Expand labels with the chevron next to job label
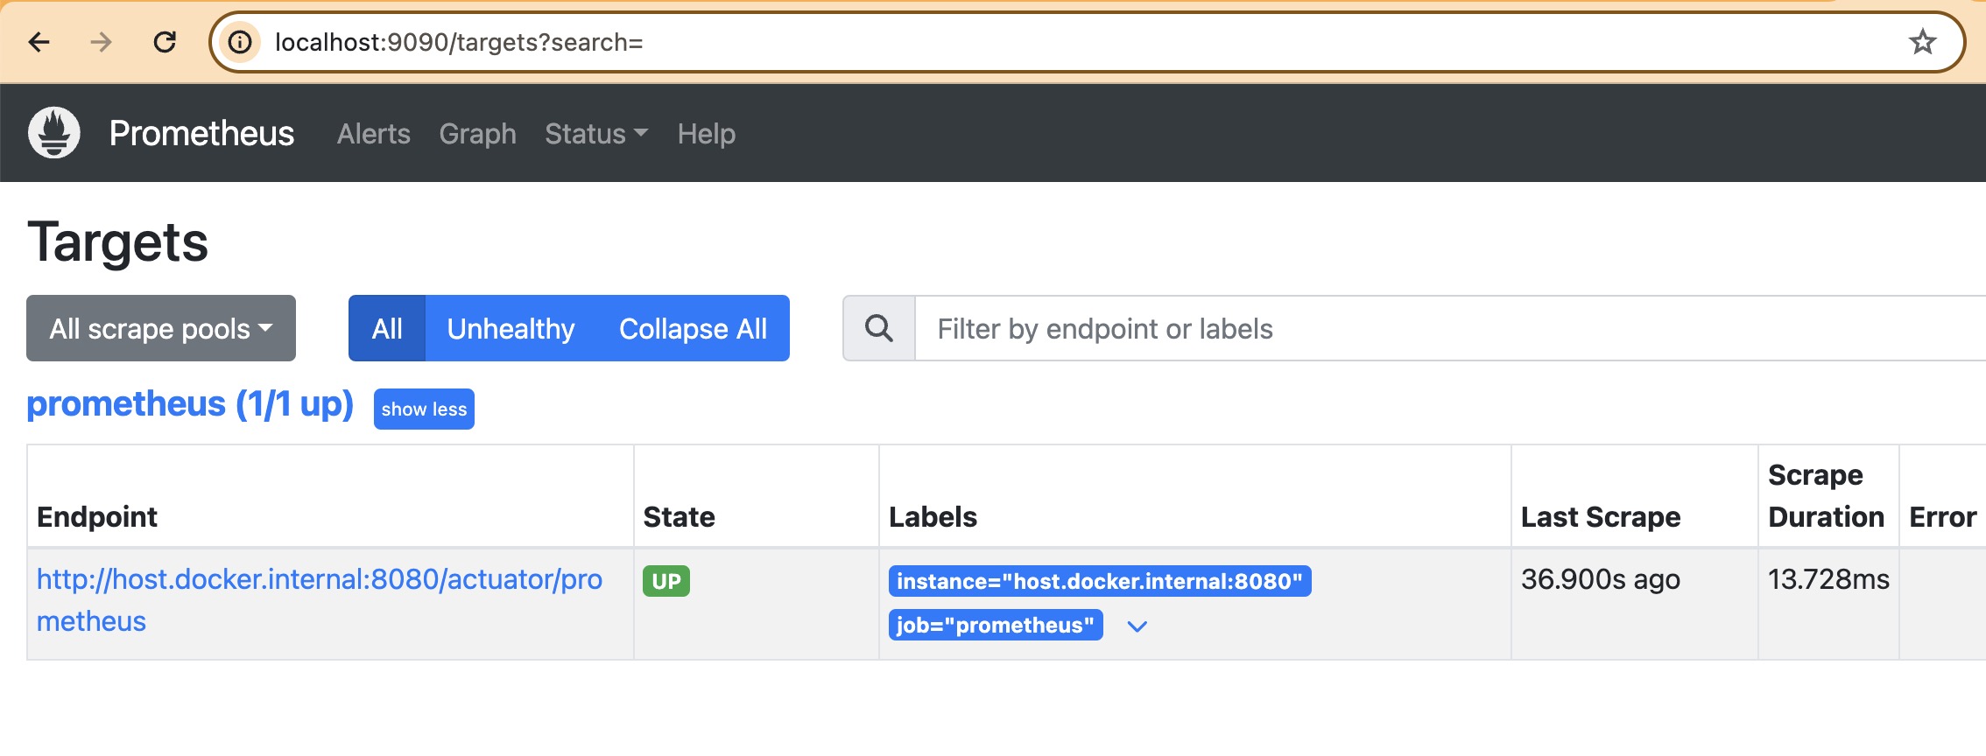The image size is (1986, 756). (1137, 626)
